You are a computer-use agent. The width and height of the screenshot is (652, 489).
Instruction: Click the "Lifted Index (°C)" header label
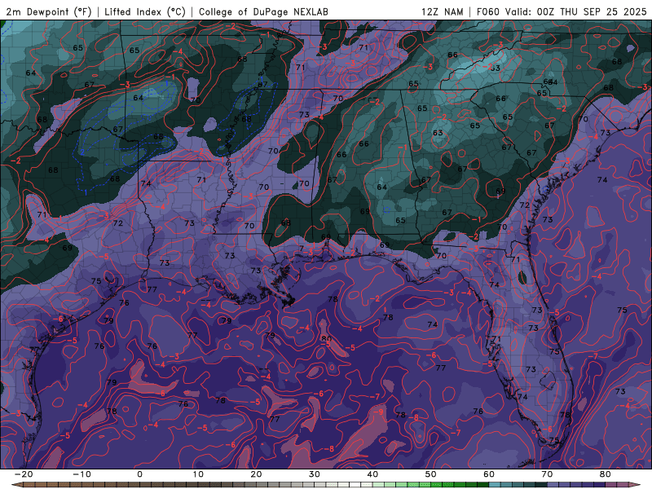coord(145,11)
